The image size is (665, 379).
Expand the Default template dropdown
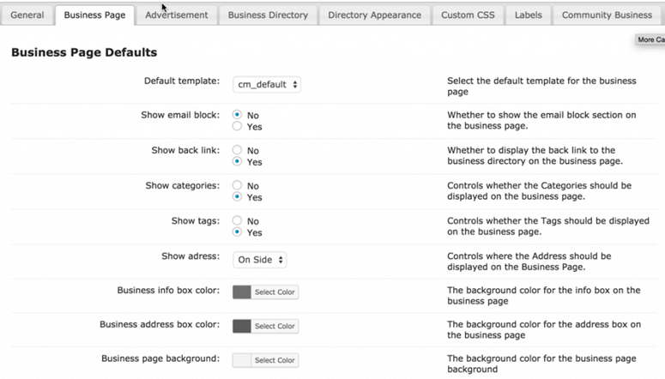click(267, 85)
